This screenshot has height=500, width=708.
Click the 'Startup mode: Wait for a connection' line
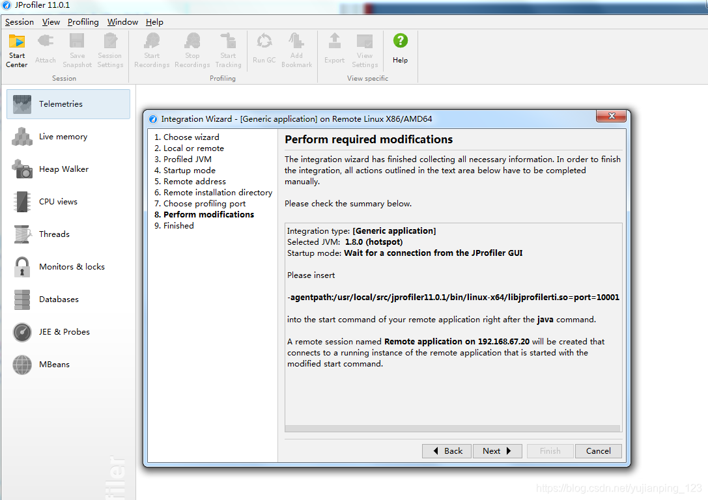(404, 253)
